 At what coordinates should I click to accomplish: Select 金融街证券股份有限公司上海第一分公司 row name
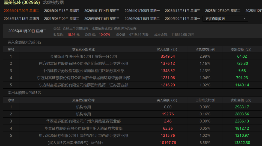[84, 56]
